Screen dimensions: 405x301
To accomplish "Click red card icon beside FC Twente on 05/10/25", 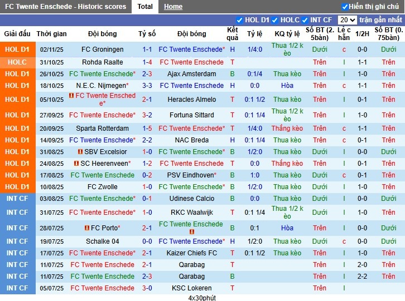I will click(71, 96).
